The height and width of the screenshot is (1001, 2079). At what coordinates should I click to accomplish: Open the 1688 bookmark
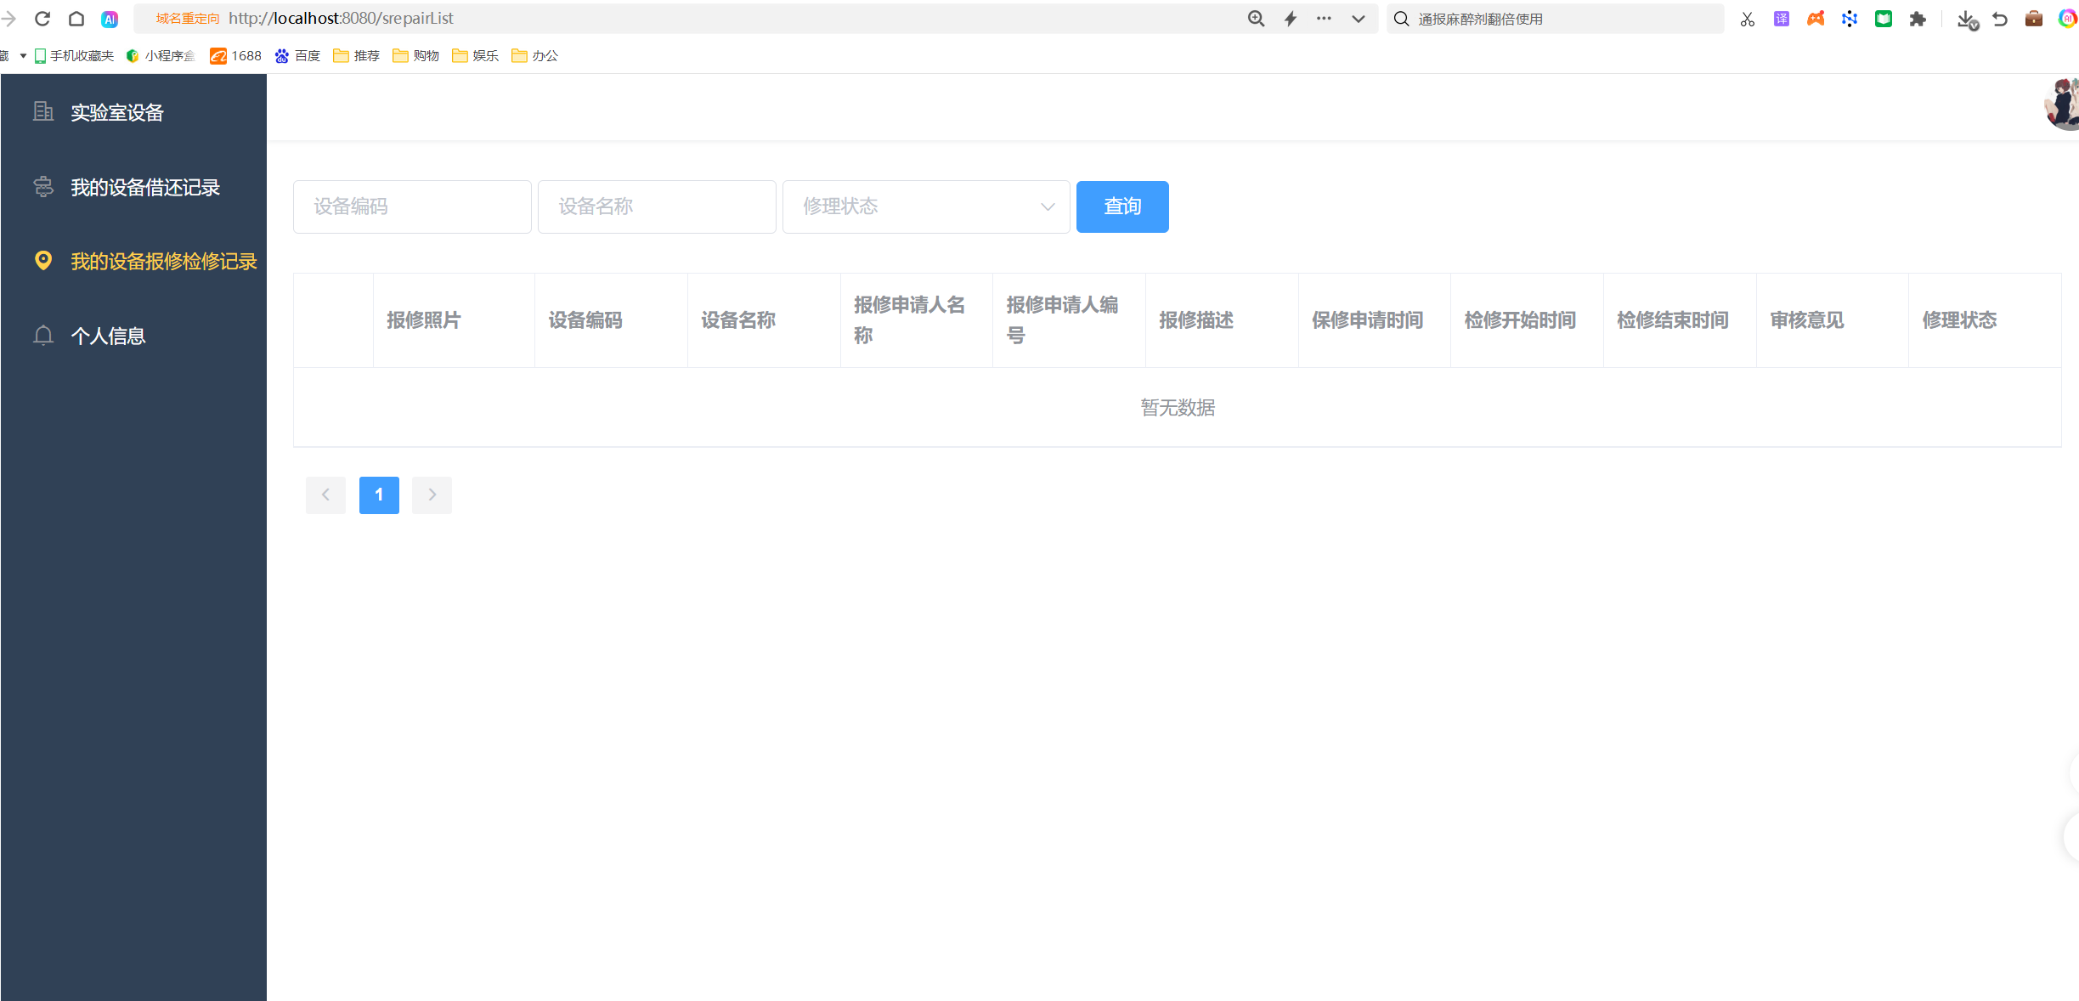(236, 56)
